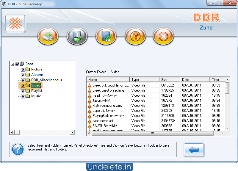Click the file list horizontal scrollbar thumb
This screenshot has width=238, height=171.
click(153, 133)
